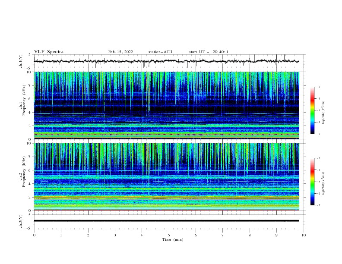Click the "10" kHz tick of ch.1 spectrogram
This screenshot has height=264, width=342.
28,72
